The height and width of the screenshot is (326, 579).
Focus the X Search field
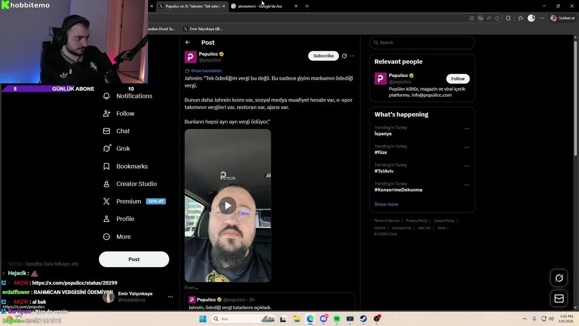click(x=422, y=43)
